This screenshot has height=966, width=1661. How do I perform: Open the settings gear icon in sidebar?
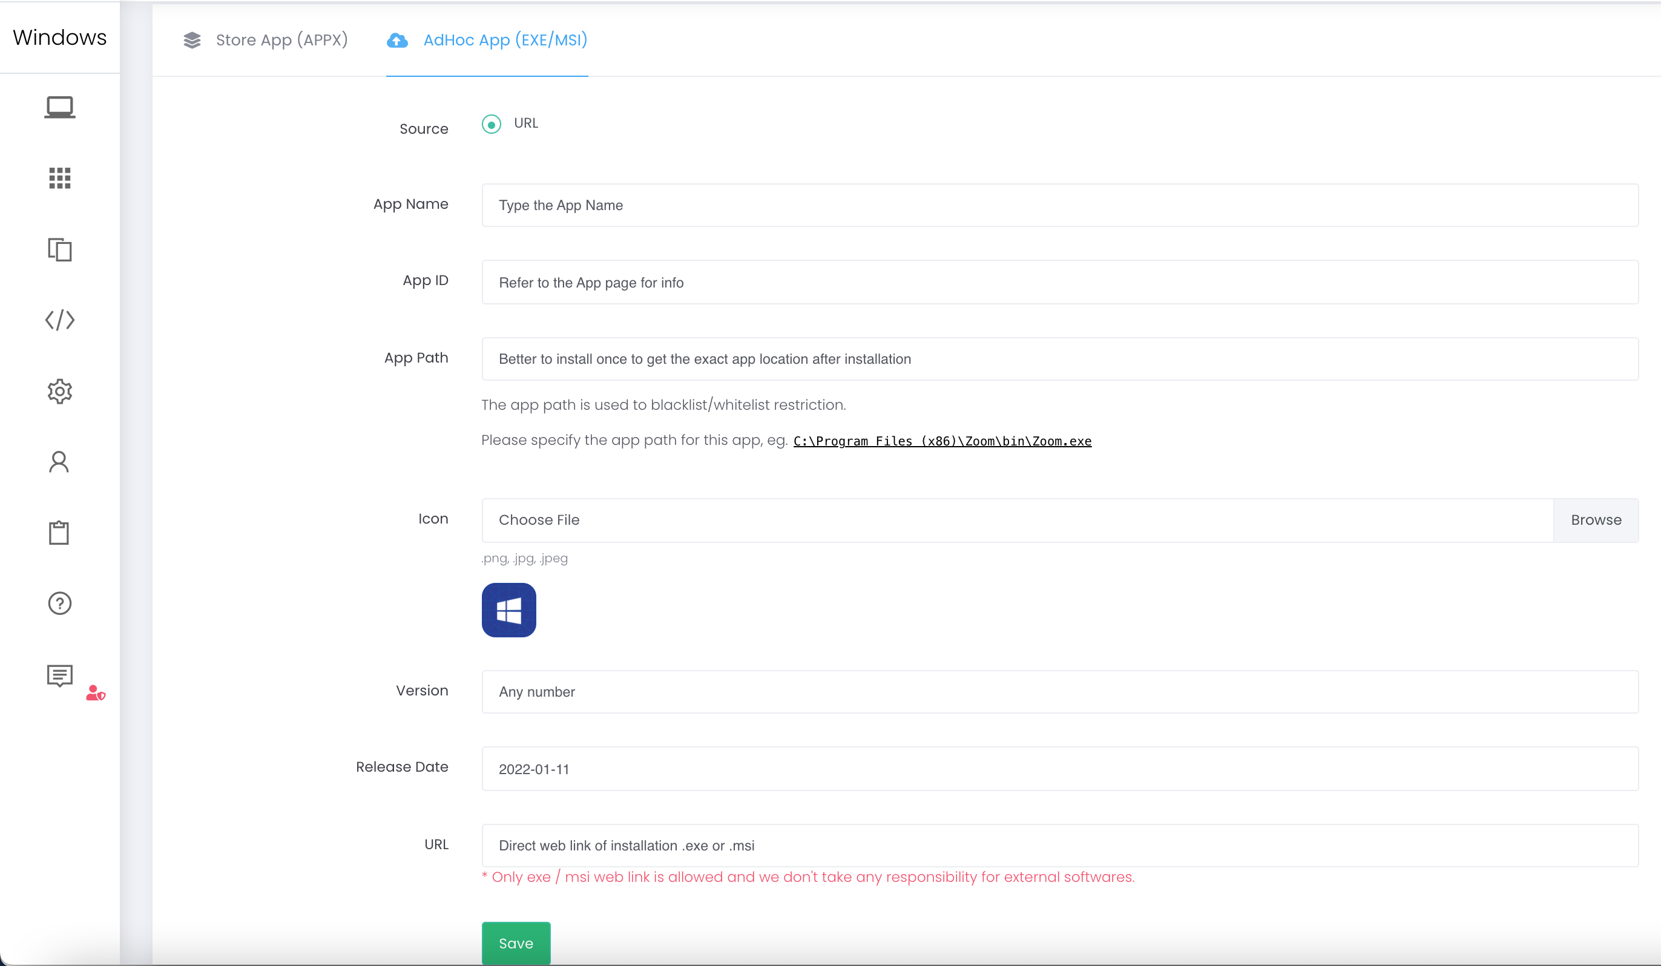click(x=60, y=392)
